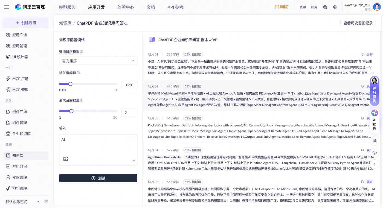Click the 65% 相似度 badge on 切片 01
Screen dimensions: 383x208
(192, 54)
